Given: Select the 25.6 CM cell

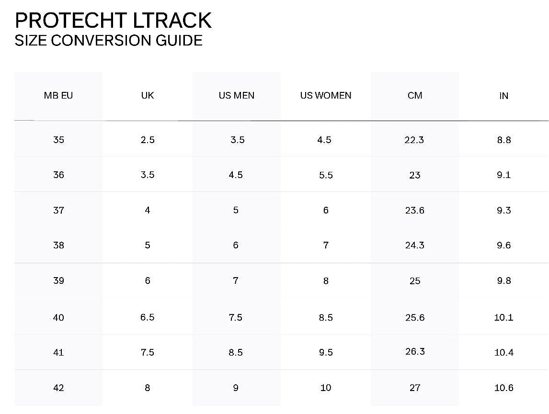Looking at the screenshot, I should [x=414, y=317].
